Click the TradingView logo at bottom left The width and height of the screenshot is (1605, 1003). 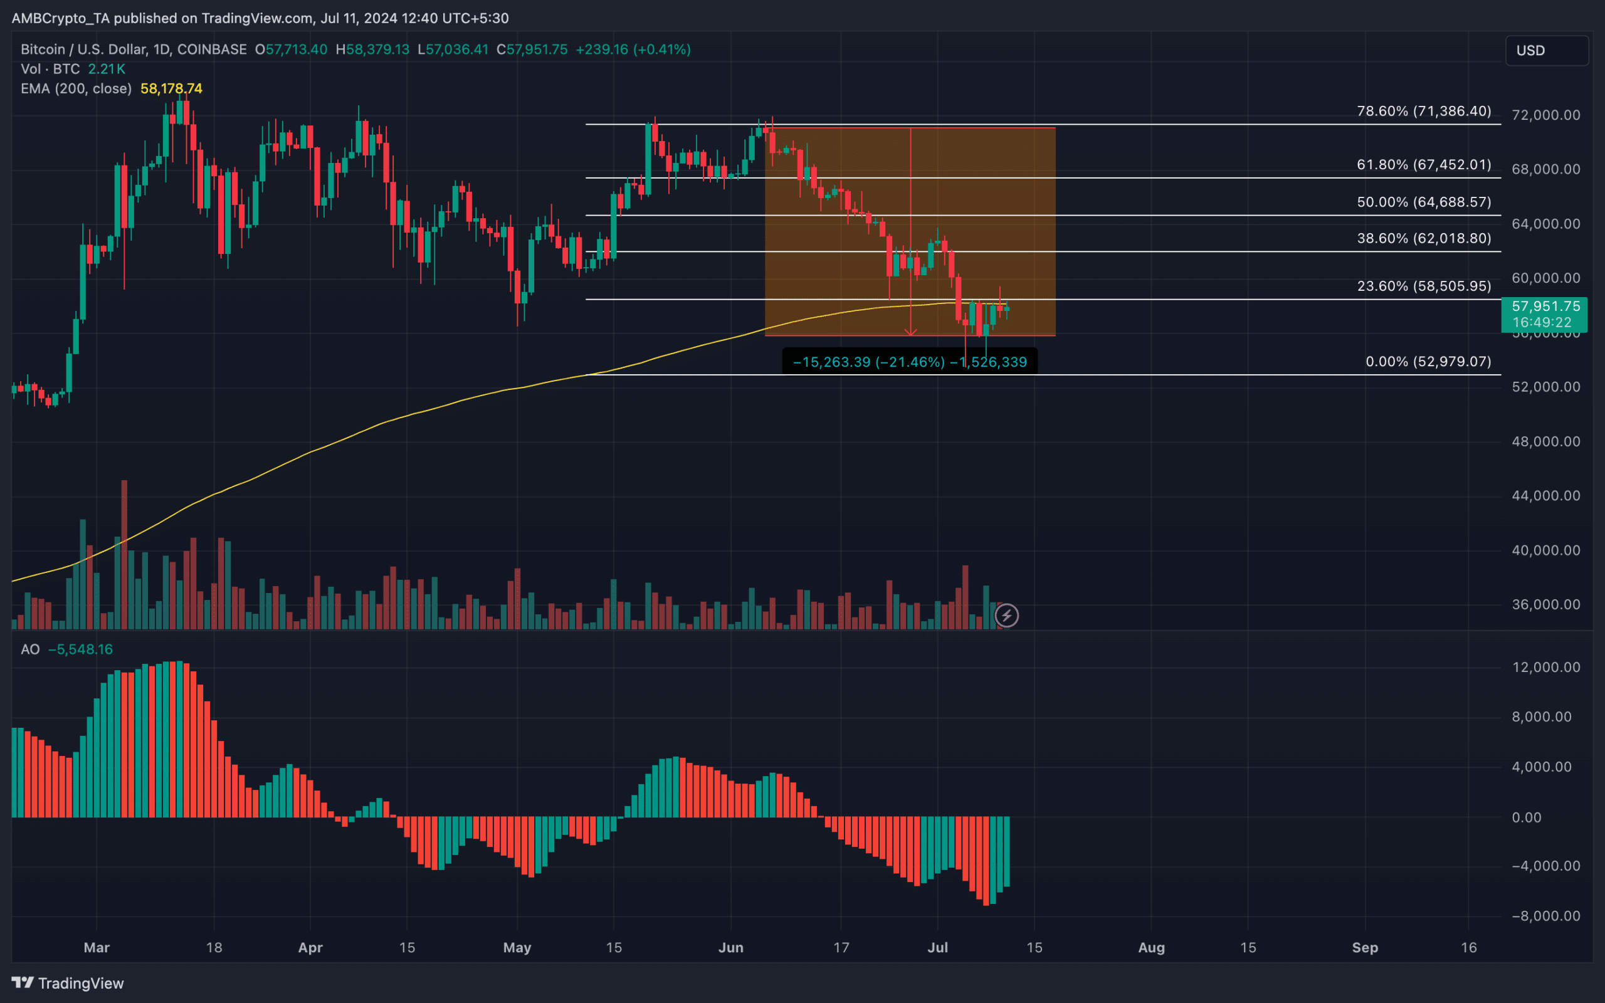[68, 983]
